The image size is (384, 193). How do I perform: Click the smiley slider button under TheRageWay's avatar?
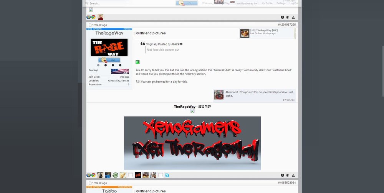click(109, 60)
